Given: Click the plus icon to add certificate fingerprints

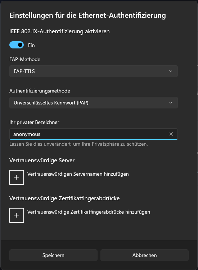Looking at the screenshot, I should (17, 215).
